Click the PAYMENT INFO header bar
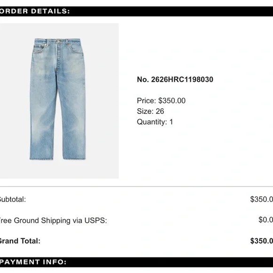 [136, 262]
